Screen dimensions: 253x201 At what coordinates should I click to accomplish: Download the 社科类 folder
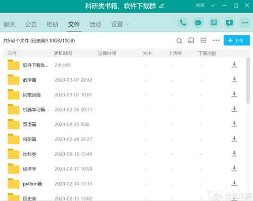(234, 154)
